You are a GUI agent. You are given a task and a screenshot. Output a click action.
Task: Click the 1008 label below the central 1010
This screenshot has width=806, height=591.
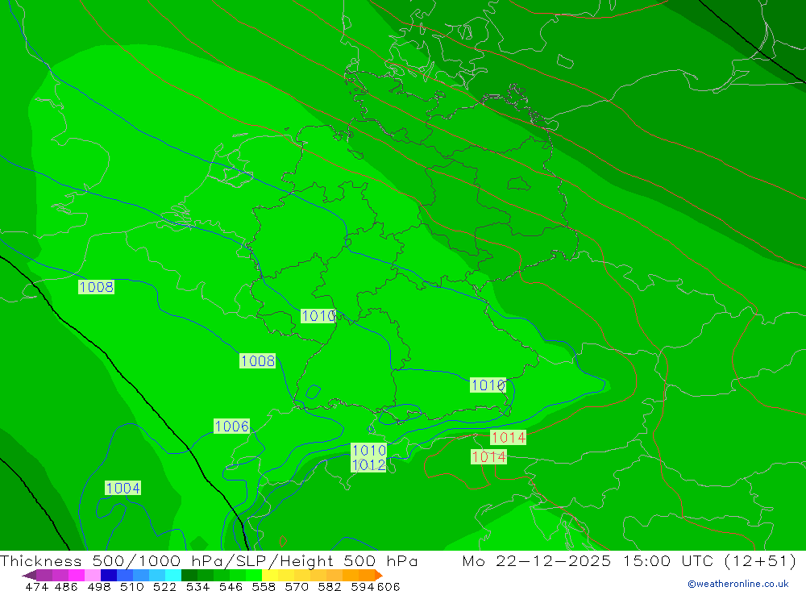(x=258, y=360)
